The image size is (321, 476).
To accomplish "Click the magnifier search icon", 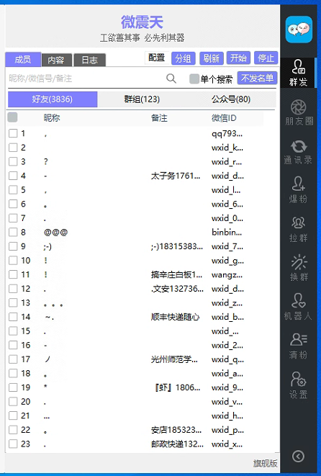I will click(x=171, y=78).
